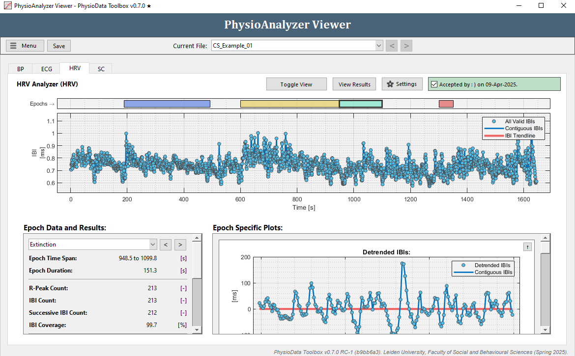
Task: Click the Save button
Action: coord(58,46)
